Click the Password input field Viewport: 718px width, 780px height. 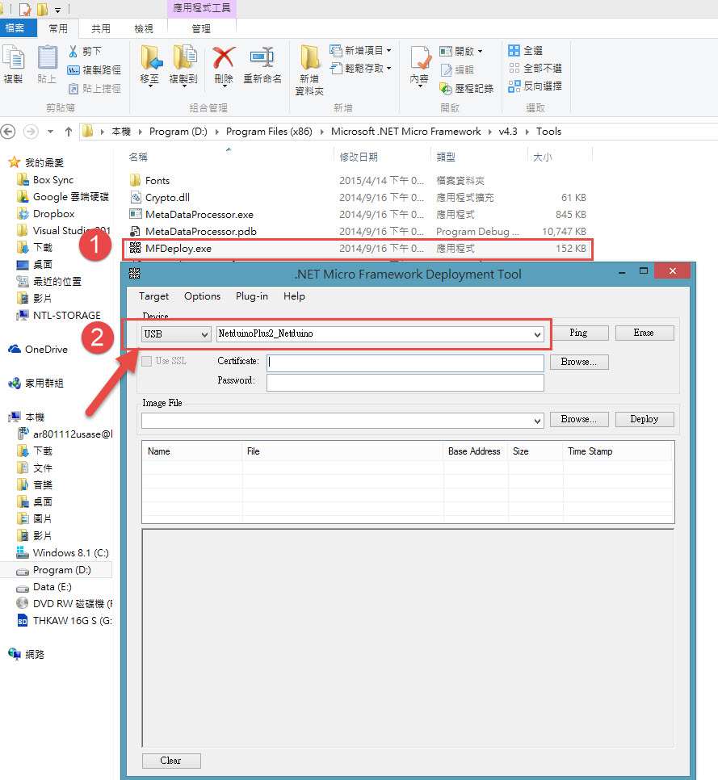pos(405,383)
